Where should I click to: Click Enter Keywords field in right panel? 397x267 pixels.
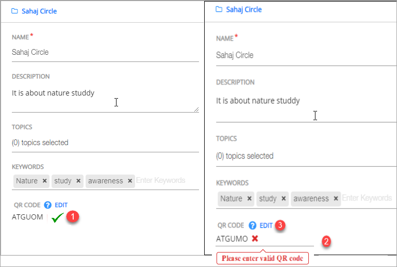click(x=367, y=198)
